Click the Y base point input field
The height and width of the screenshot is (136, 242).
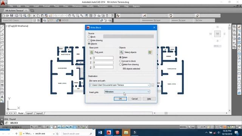click(x=103, y=62)
